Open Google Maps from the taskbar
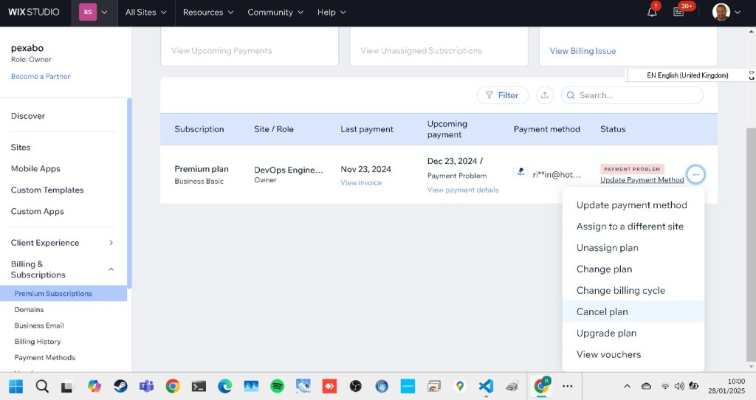This screenshot has height=400, width=756. [460, 386]
